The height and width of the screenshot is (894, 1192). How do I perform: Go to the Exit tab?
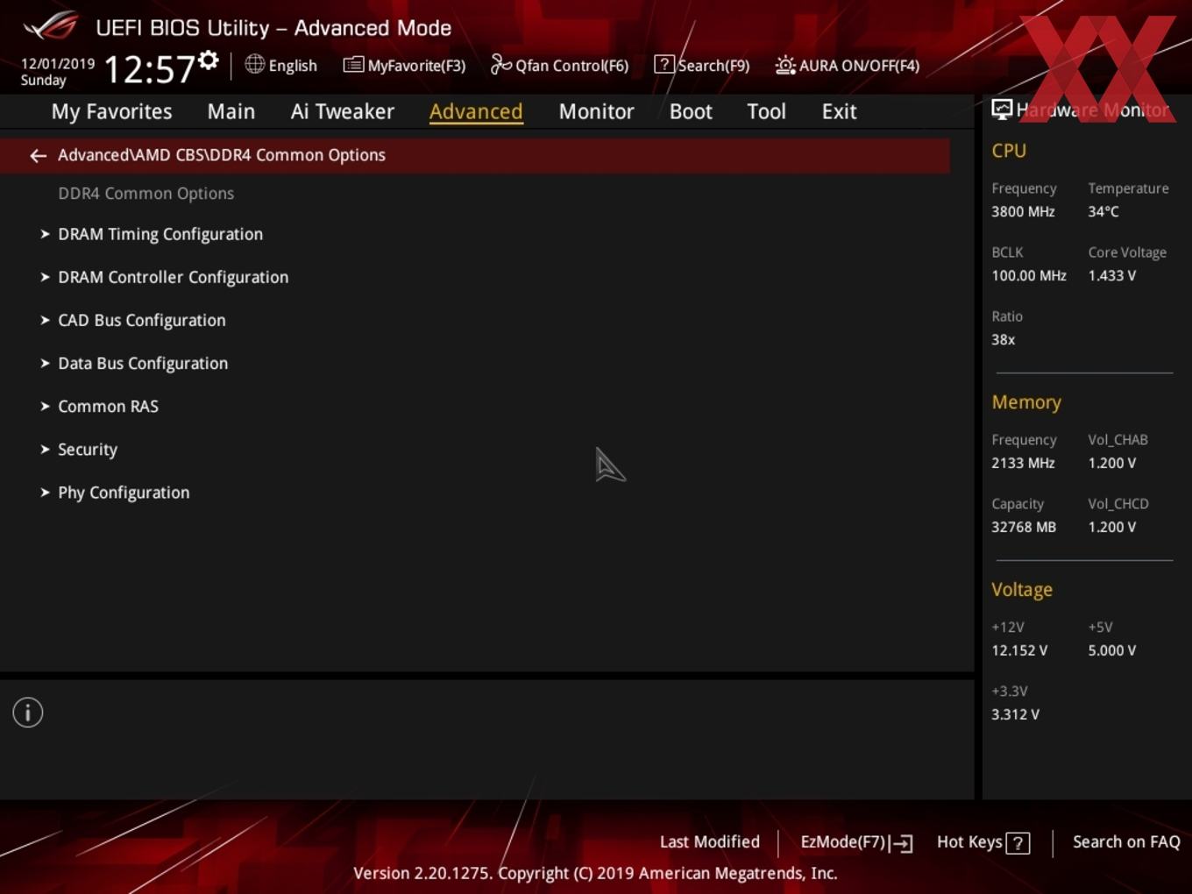tap(839, 111)
